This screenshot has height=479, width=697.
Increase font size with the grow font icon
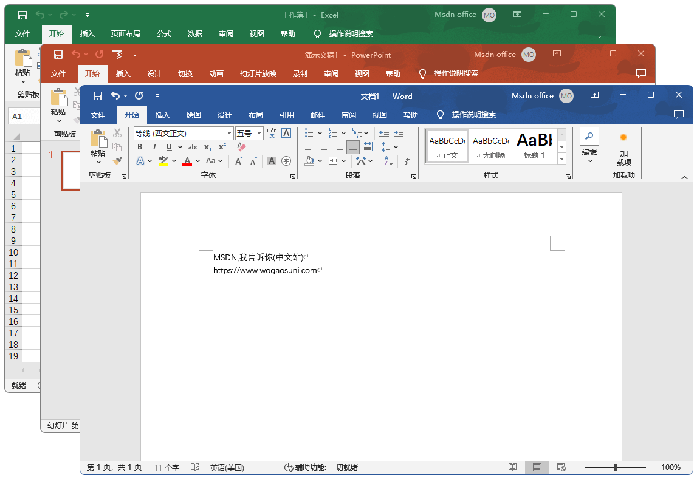(239, 161)
